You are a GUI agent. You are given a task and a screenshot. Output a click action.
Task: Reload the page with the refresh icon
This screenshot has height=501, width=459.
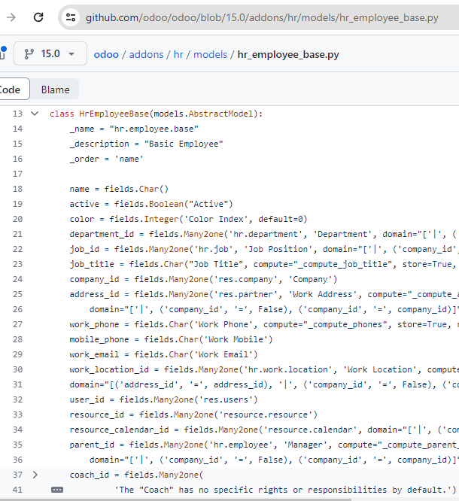pyautogui.click(x=38, y=17)
